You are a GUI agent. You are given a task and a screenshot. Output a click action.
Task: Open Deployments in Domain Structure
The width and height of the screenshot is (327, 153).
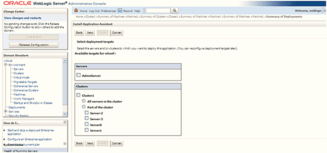click(x=17, y=107)
